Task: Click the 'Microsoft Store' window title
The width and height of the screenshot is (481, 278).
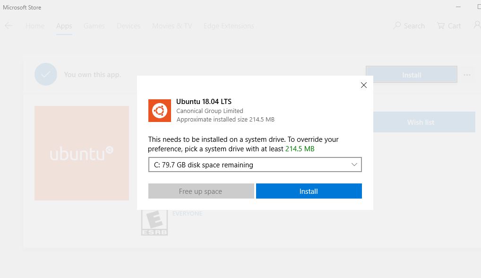Action: click(22, 8)
